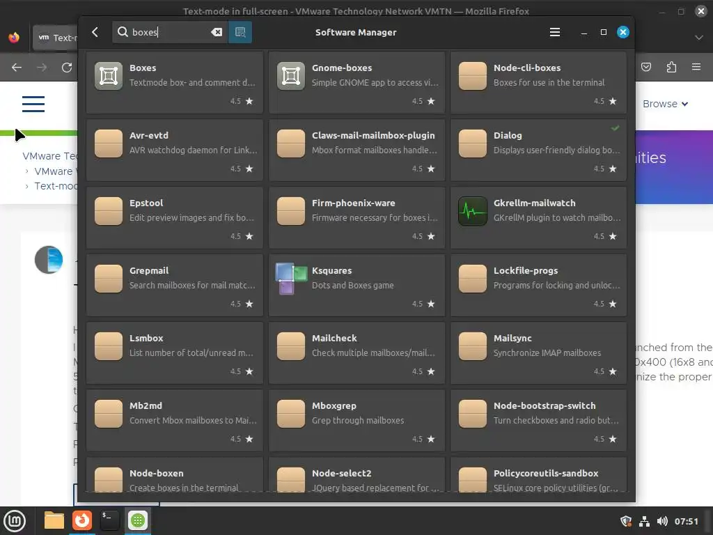Click the clock showing 07:51

click(686, 521)
